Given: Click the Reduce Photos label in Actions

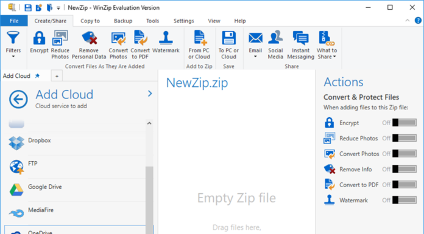Looking at the screenshot, I should pos(359,138).
